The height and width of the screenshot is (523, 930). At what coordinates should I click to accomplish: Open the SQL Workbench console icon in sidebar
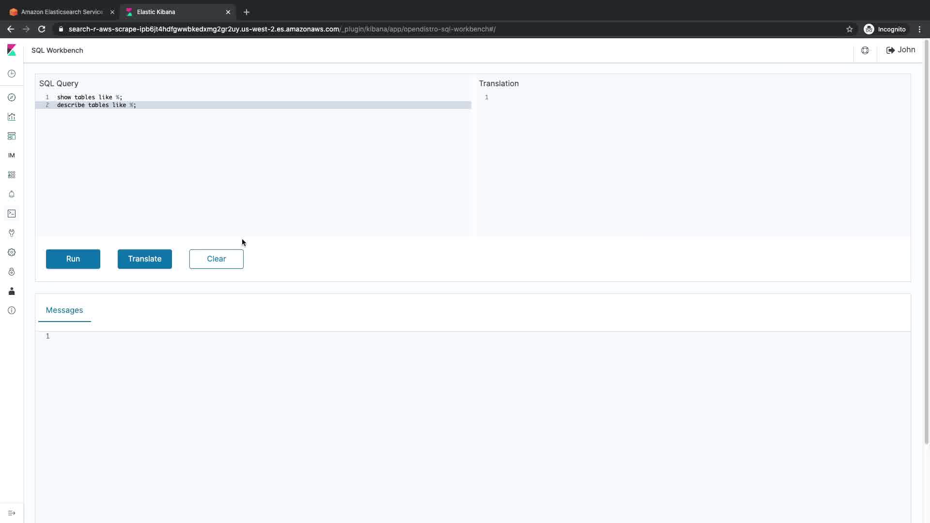[x=12, y=214]
